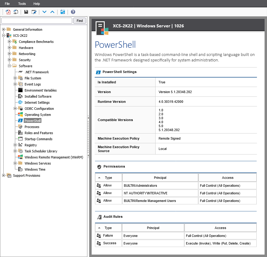The height and width of the screenshot is (257, 267).
Task: Click the Find button
Action: click(x=79, y=21)
